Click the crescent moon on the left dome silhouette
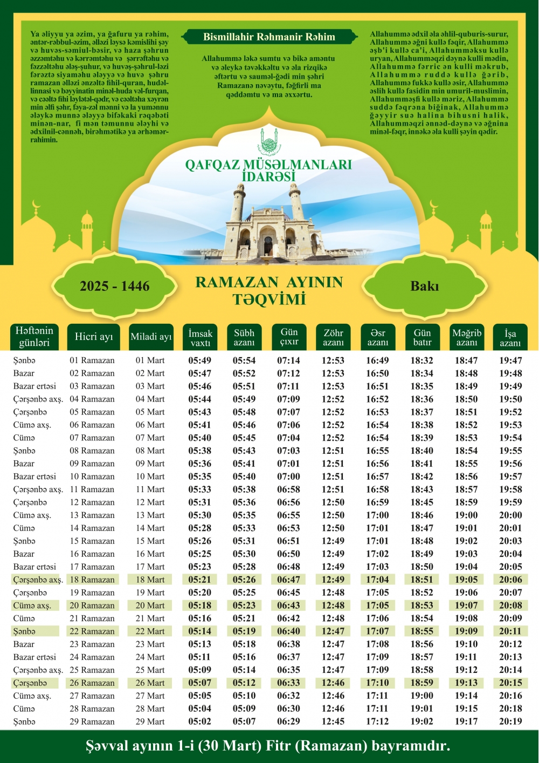 [x=37, y=205]
